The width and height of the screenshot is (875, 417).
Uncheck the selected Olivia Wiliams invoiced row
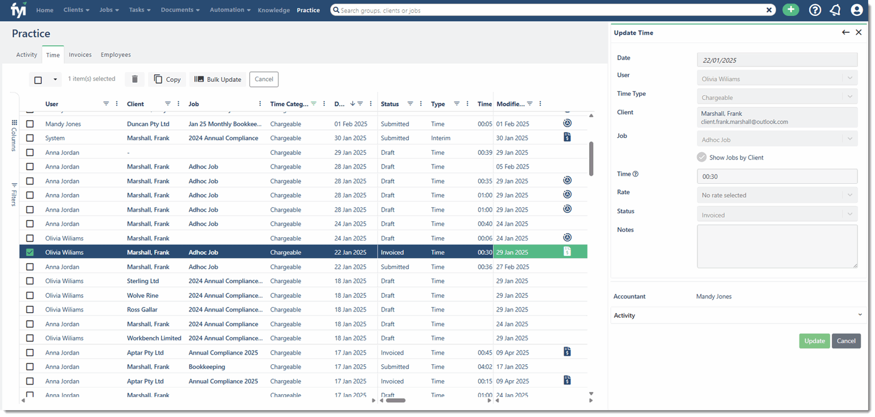(x=30, y=252)
